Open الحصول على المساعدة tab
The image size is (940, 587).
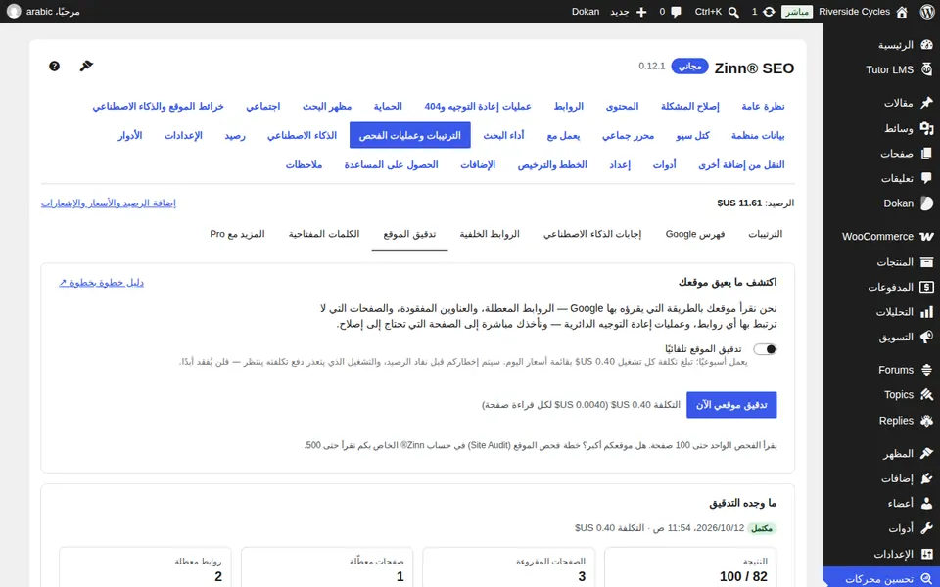(391, 164)
